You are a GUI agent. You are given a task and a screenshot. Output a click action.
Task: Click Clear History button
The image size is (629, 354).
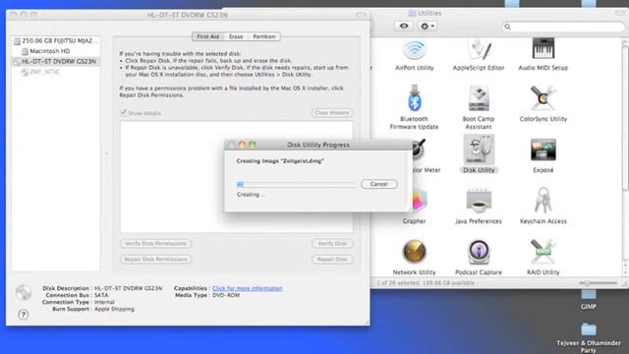332,113
